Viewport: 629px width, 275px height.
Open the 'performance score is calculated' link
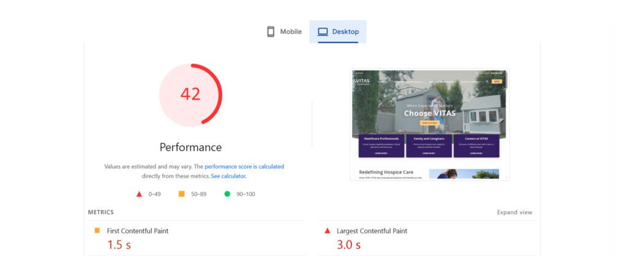(x=244, y=166)
